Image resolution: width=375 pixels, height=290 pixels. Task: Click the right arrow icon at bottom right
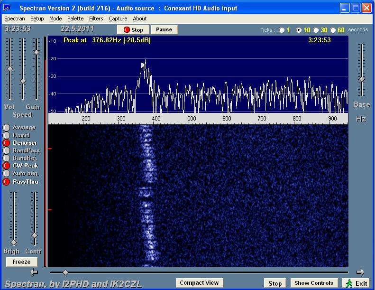tap(360, 272)
